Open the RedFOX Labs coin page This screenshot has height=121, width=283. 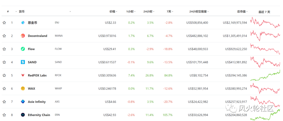[x=37, y=75]
